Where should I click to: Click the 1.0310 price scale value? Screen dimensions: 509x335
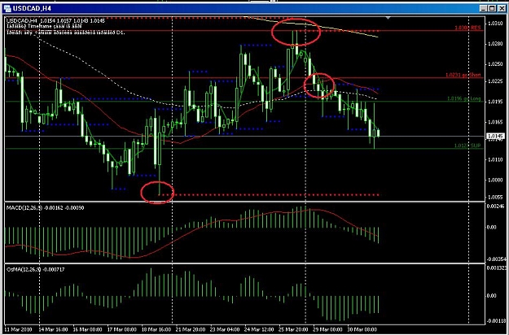click(x=496, y=24)
